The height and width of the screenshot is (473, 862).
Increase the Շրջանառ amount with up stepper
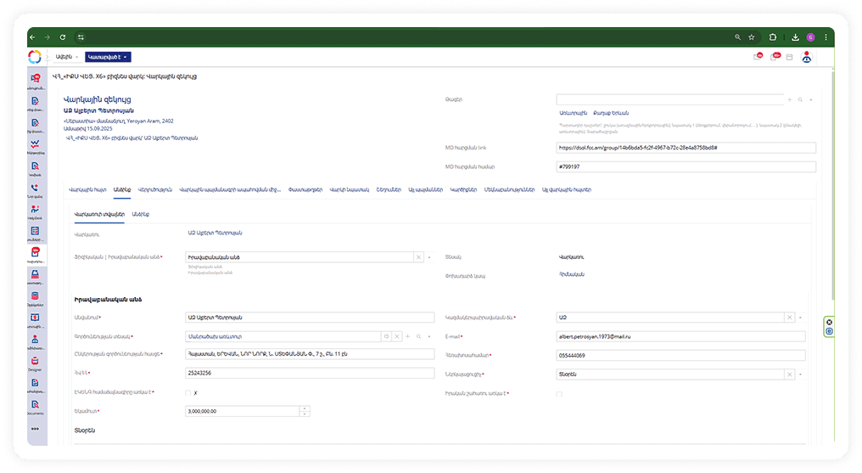(x=305, y=408)
